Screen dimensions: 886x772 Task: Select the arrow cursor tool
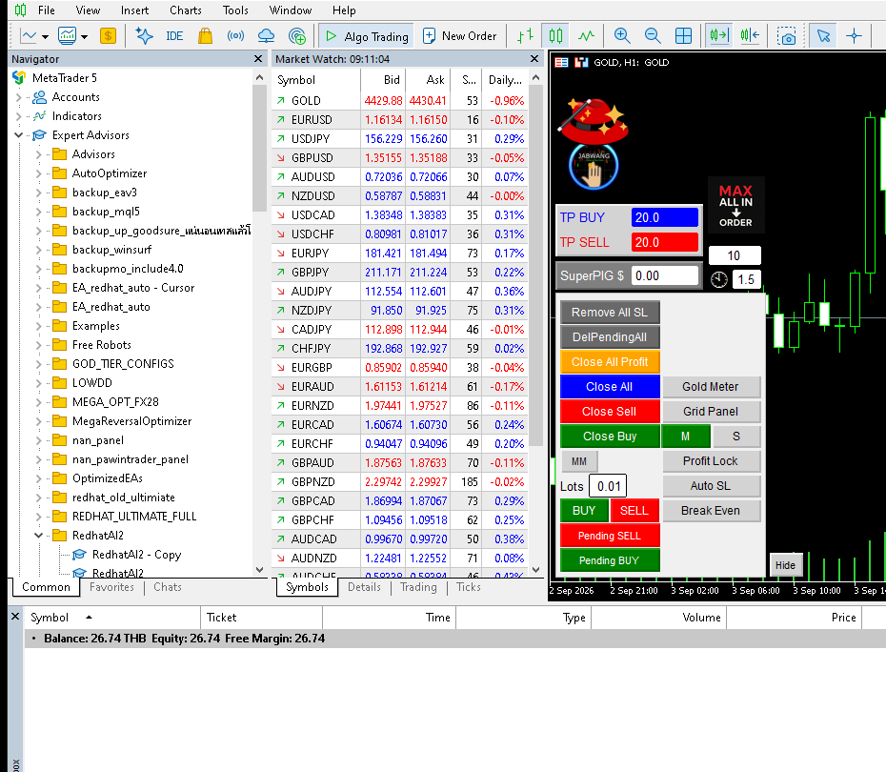(x=823, y=36)
